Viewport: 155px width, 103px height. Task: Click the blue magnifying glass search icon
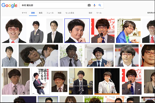(x=100, y=5)
